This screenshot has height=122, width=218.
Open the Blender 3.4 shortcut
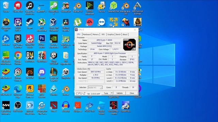[78, 7]
